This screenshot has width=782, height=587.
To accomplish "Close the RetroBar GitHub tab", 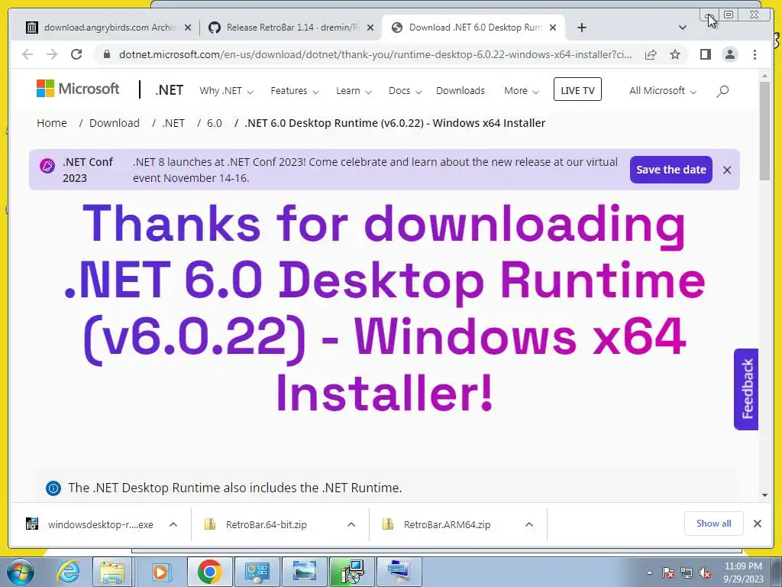I will (370, 28).
